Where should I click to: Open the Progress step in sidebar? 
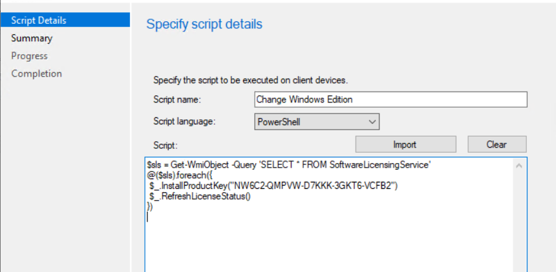pyautogui.click(x=30, y=56)
